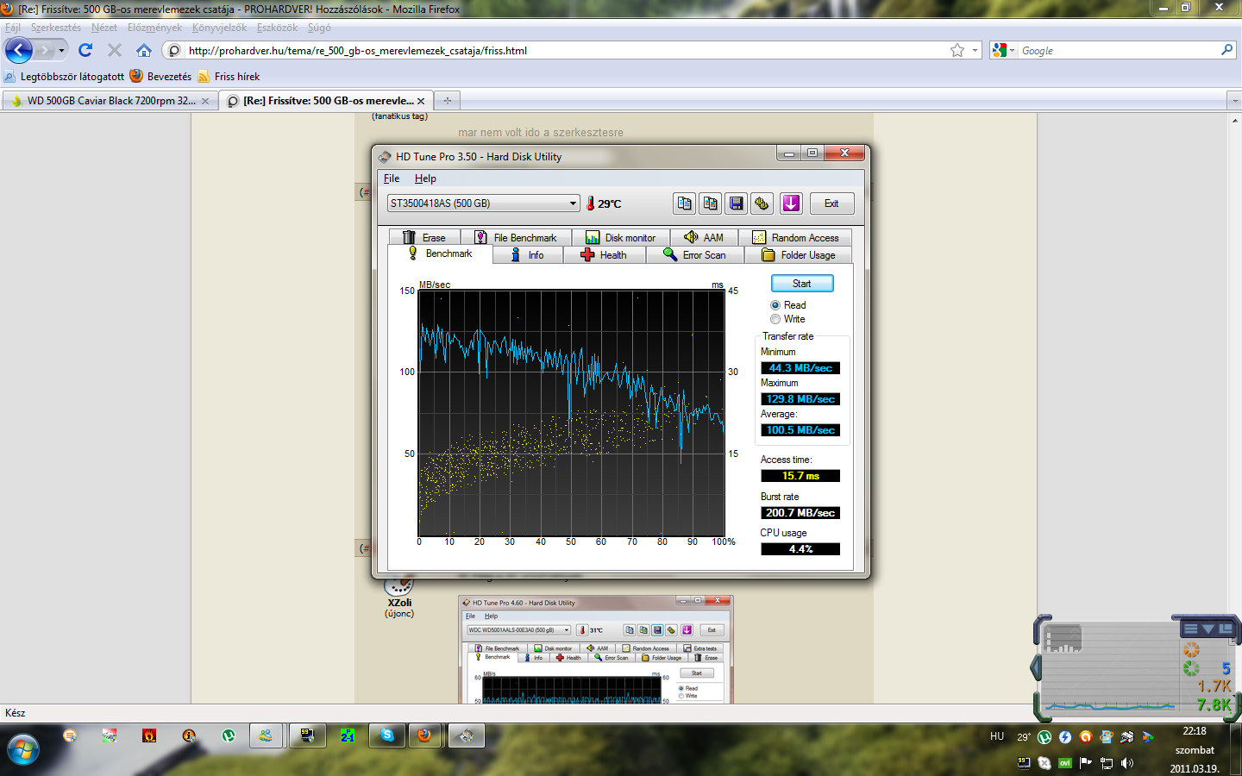This screenshot has width=1242, height=776.
Task: Go back with Firefox back arrow
Action: coord(19,50)
